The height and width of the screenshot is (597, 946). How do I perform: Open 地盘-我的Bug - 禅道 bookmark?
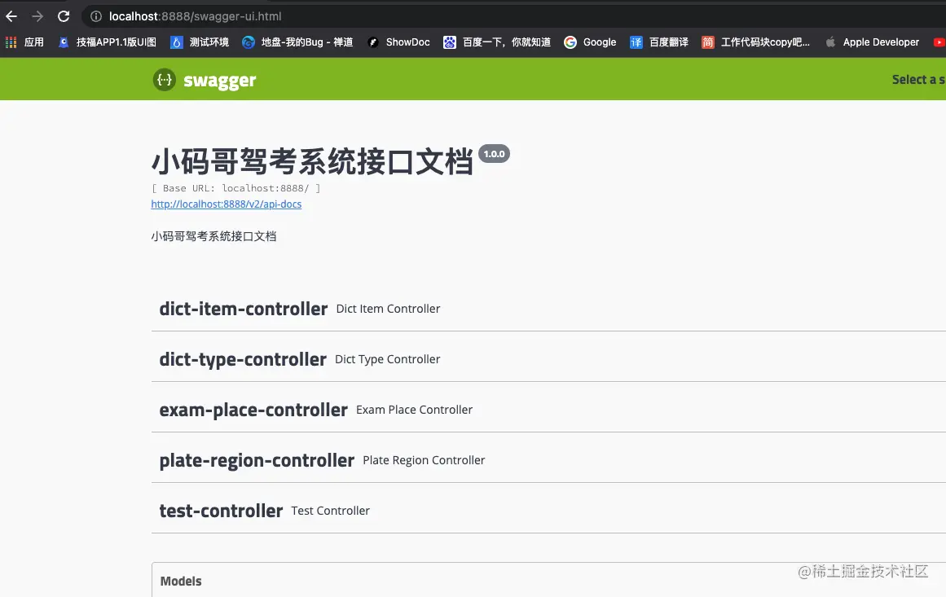point(297,42)
